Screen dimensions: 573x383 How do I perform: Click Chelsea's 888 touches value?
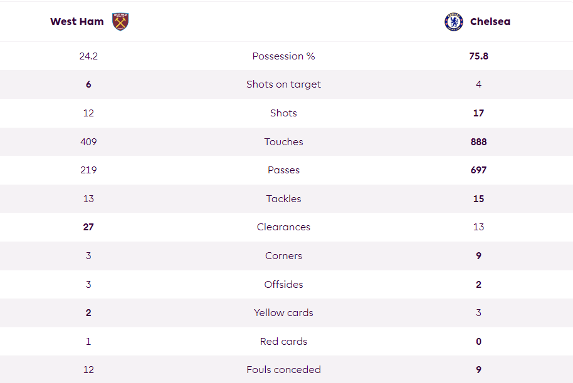pyautogui.click(x=479, y=142)
